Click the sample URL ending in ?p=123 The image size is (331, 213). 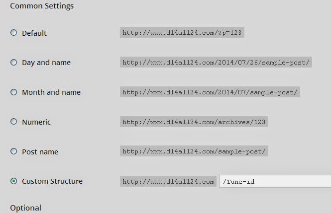coord(183,33)
